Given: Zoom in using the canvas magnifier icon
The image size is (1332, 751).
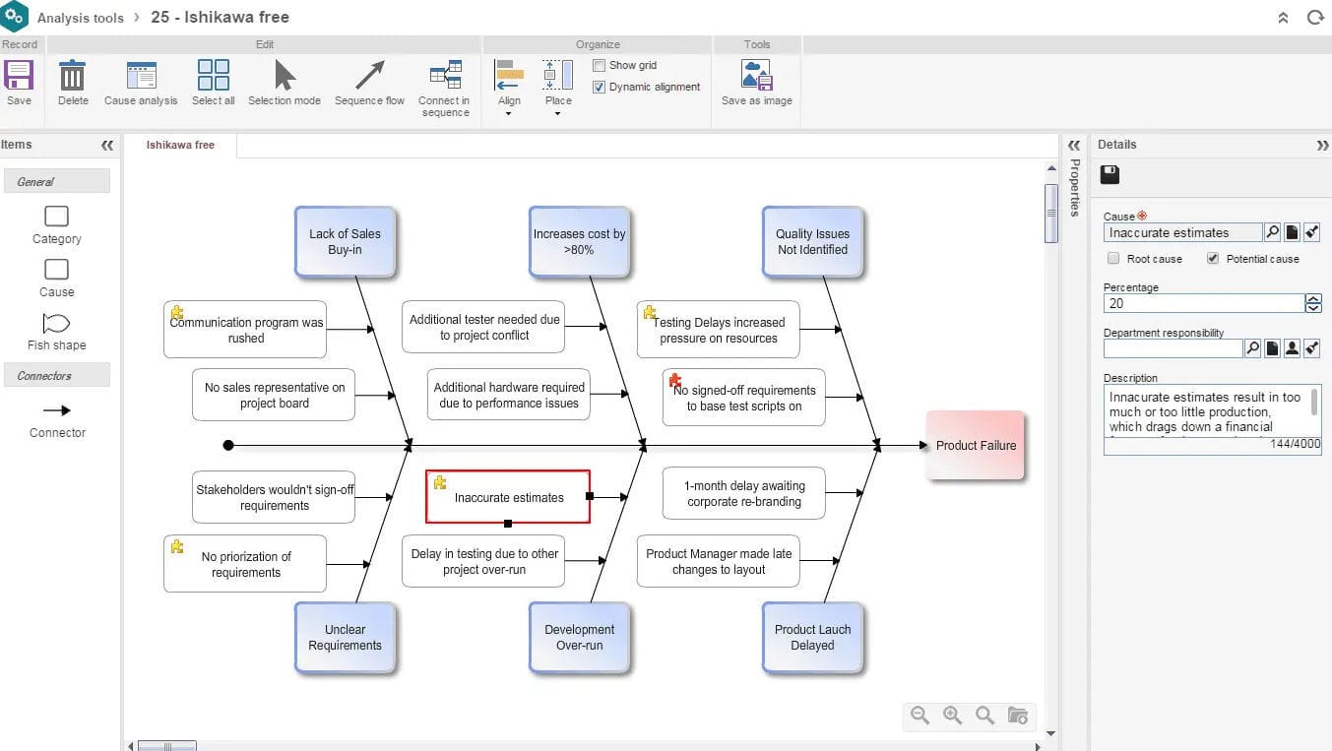Looking at the screenshot, I should pyautogui.click(x=952, y=716).
